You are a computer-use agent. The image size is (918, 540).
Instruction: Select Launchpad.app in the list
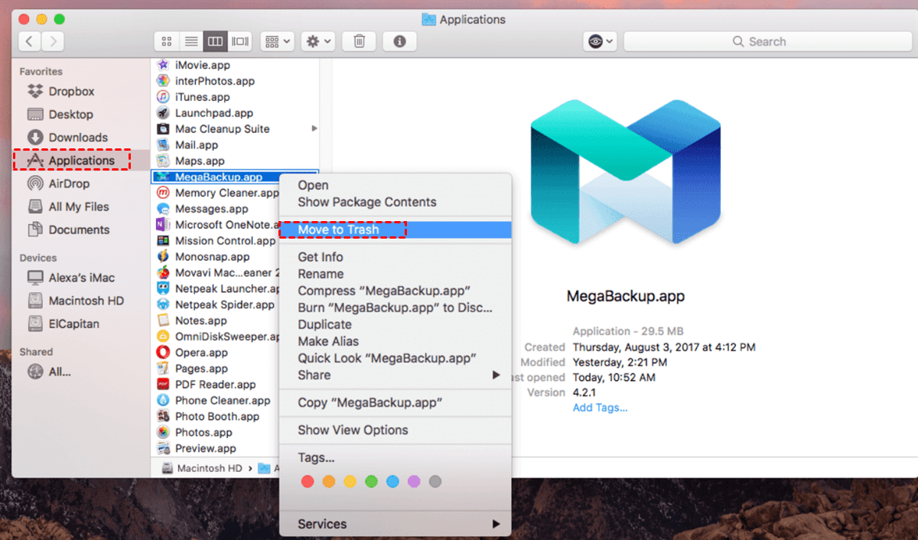(214, 113)
